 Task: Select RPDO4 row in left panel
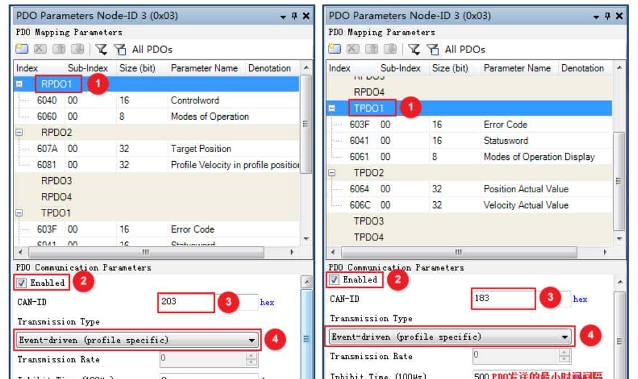click(157, 197)
